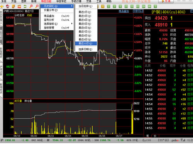Select the green 5-minute period icon
The width and height of the screenshot is (193, 144).
click(x=120, y=6)
